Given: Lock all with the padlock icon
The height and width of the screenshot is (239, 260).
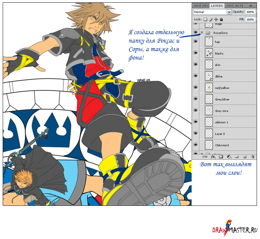Looking at the screenshot, I should [221, 19].
